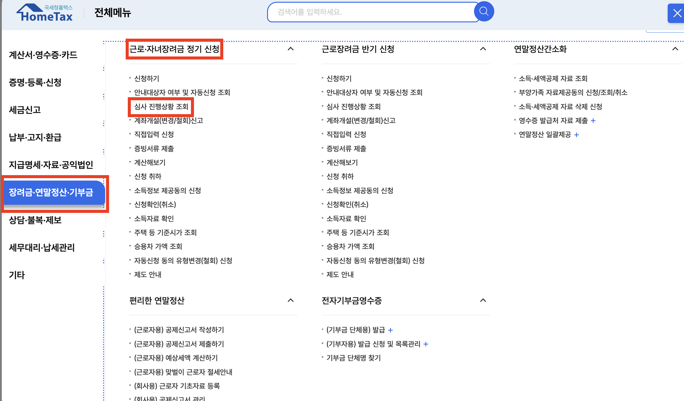The height and width of the screenshot is (401, 684).
Task: Open 심사 진행상황 조회 under 정기 신청
Action: pyautogui.click(x=161, y=107)
